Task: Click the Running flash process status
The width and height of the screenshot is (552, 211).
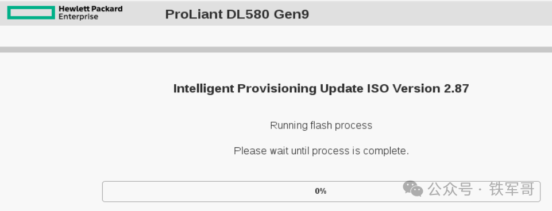Action: [321, 126]
